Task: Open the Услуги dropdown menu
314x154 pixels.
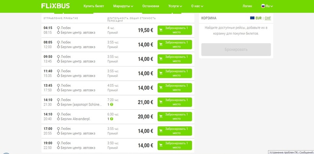Action: point(175,6)
